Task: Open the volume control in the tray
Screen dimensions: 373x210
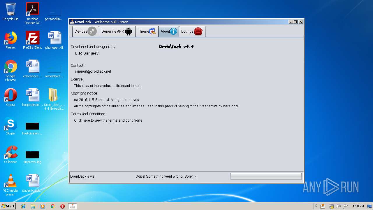Action: point(338,206)
